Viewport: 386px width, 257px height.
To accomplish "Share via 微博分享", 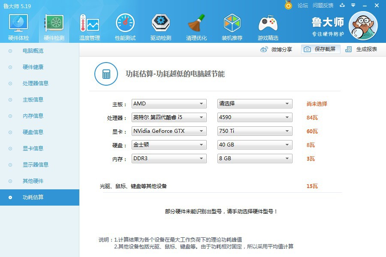I will [x=276, y=49].
